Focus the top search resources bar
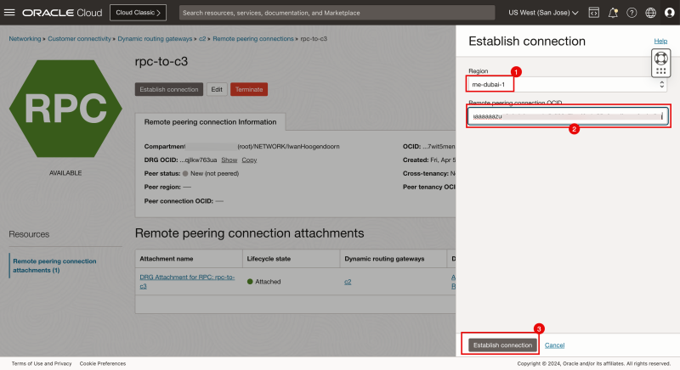680x370 pixels. 337,13
